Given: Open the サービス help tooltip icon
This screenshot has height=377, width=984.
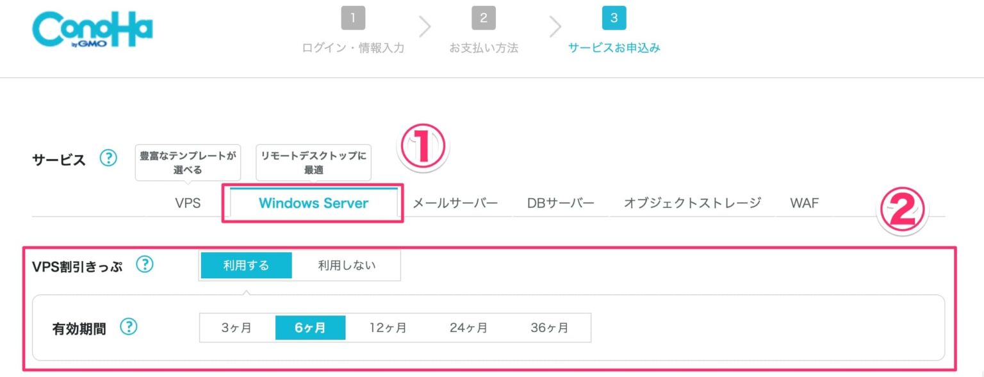Looking at the screenshot, I should coord(108,158).
